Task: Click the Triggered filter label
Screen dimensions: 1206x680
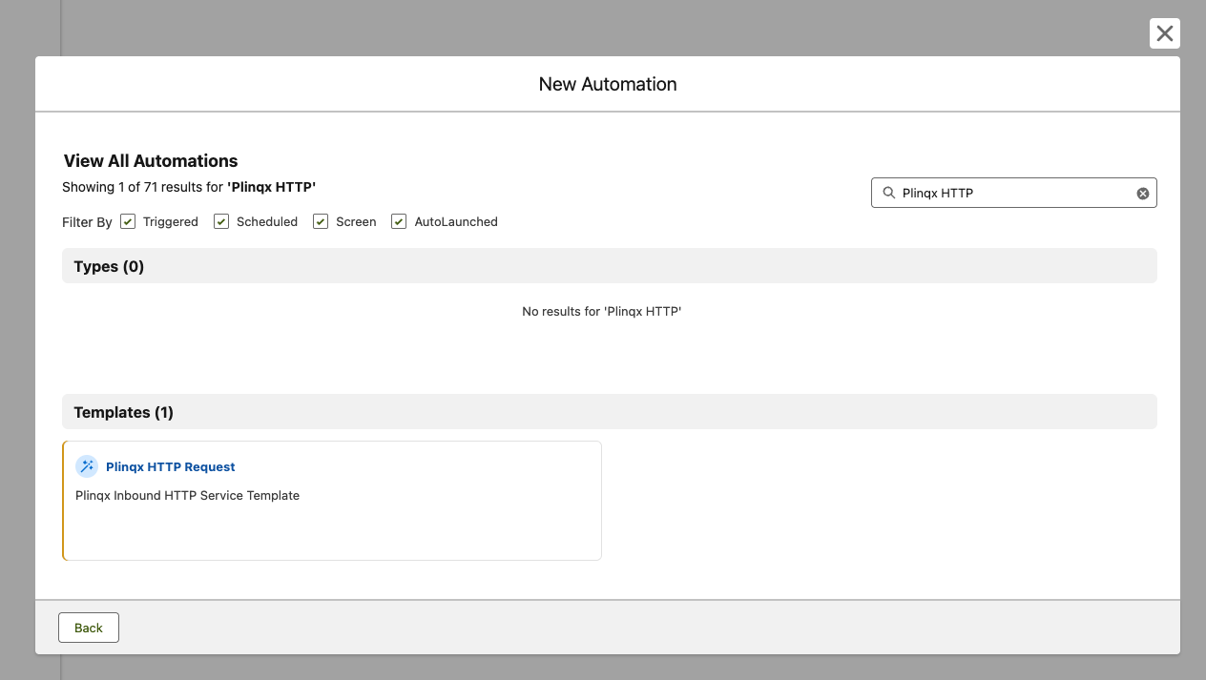Action: click(170, 222)
